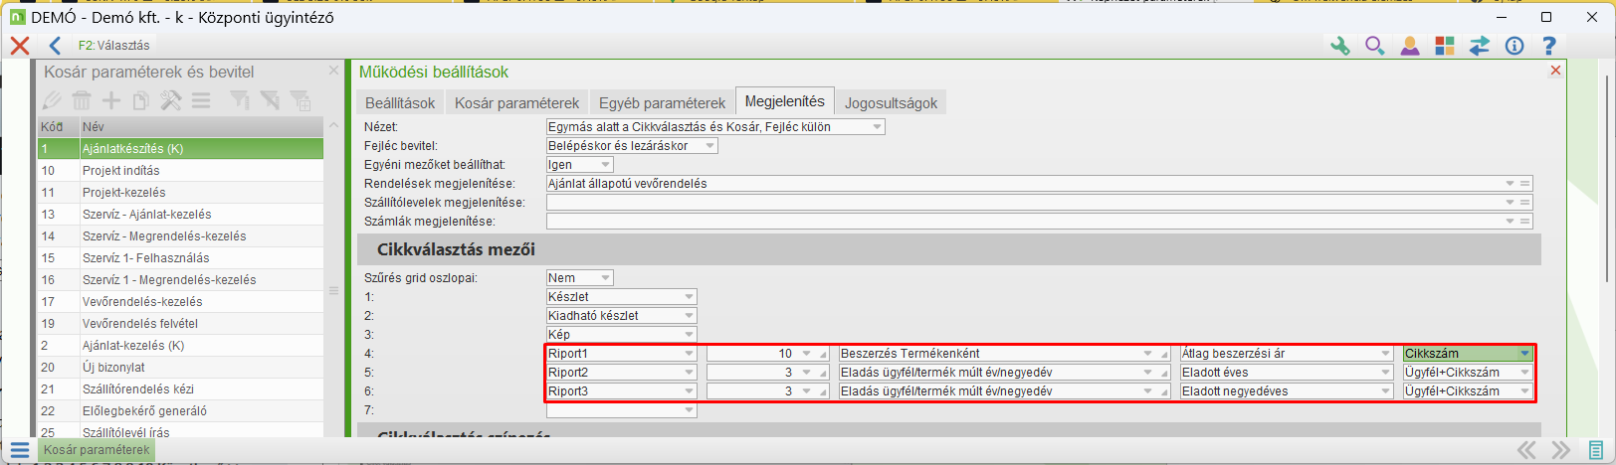This screenshot has height=465, width=1616.
Task: Select the Ajánlatkészítés (K) row
Action: click(x=180, y=149)
